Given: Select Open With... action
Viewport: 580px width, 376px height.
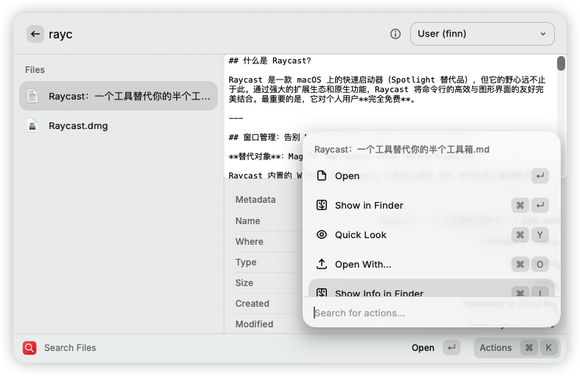Looking at the screenshot, I should (431, 264).
